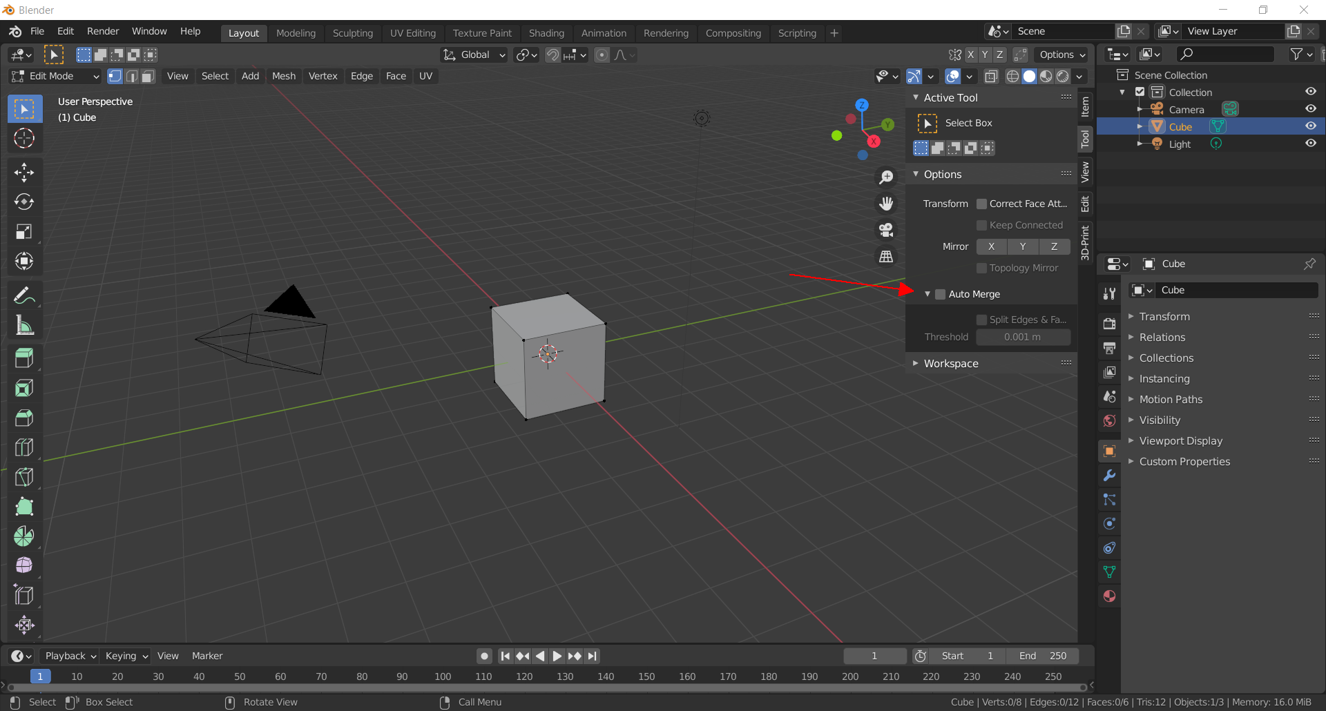Toggle Mirror X axis button
Viewport: 1326px width, 711px height.
tap(992, 246)
